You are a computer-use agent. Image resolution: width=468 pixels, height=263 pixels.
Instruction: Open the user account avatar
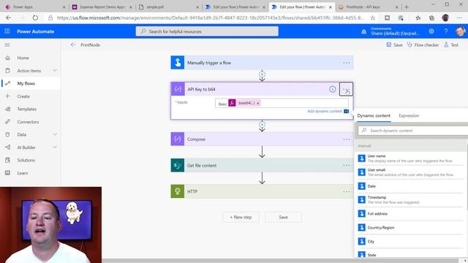pos(460,31)
